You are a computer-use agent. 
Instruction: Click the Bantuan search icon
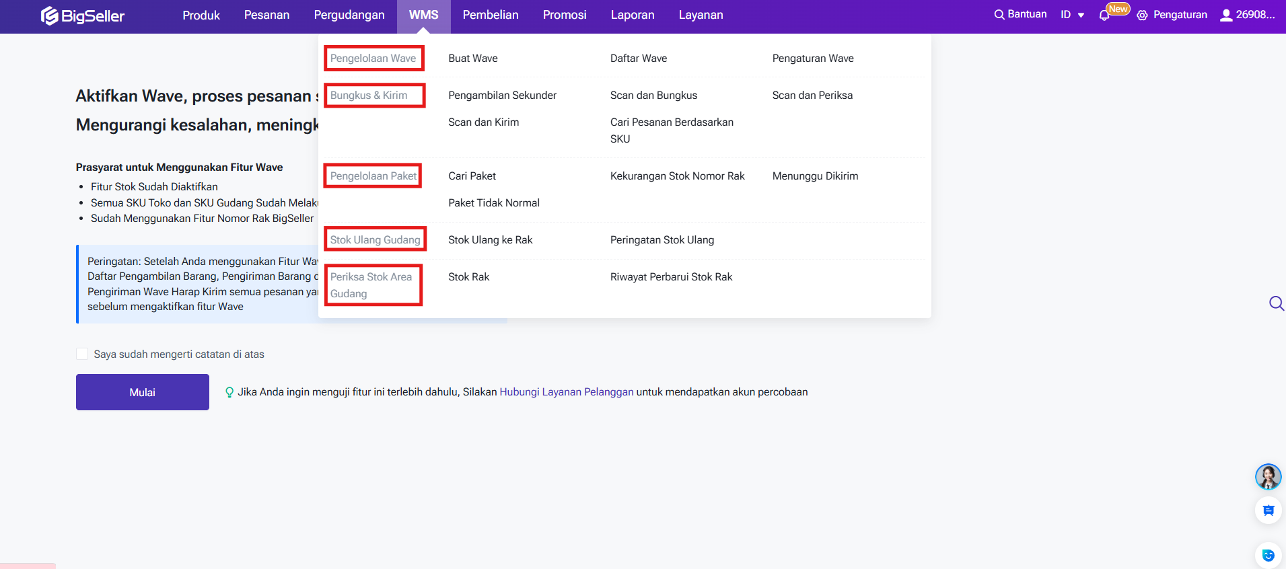999,15
